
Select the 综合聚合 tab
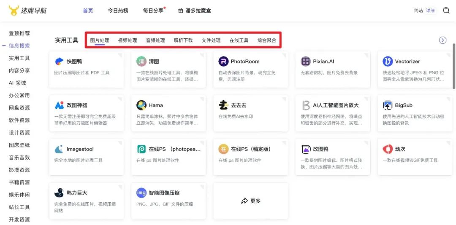tap(267, 40)
